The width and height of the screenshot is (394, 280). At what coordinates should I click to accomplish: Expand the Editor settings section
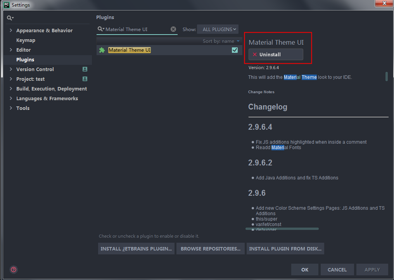[x=11, y=50]
